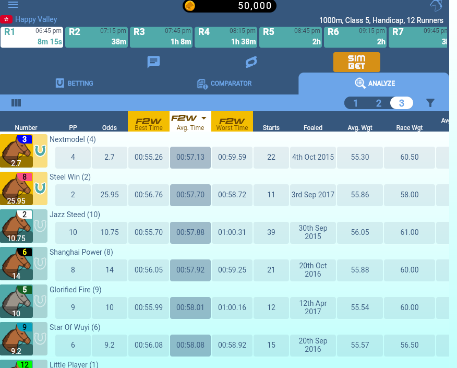Open the Betting tab

pos(74,84)
